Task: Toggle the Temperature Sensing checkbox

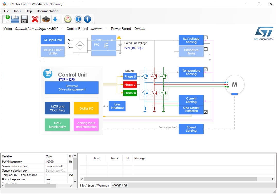Action: tap(206, 69)
